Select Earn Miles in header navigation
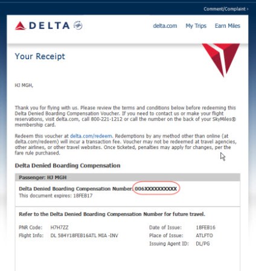 click(228, 26)
